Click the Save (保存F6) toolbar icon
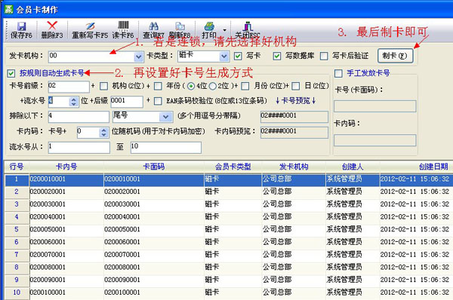 [21, 26]
